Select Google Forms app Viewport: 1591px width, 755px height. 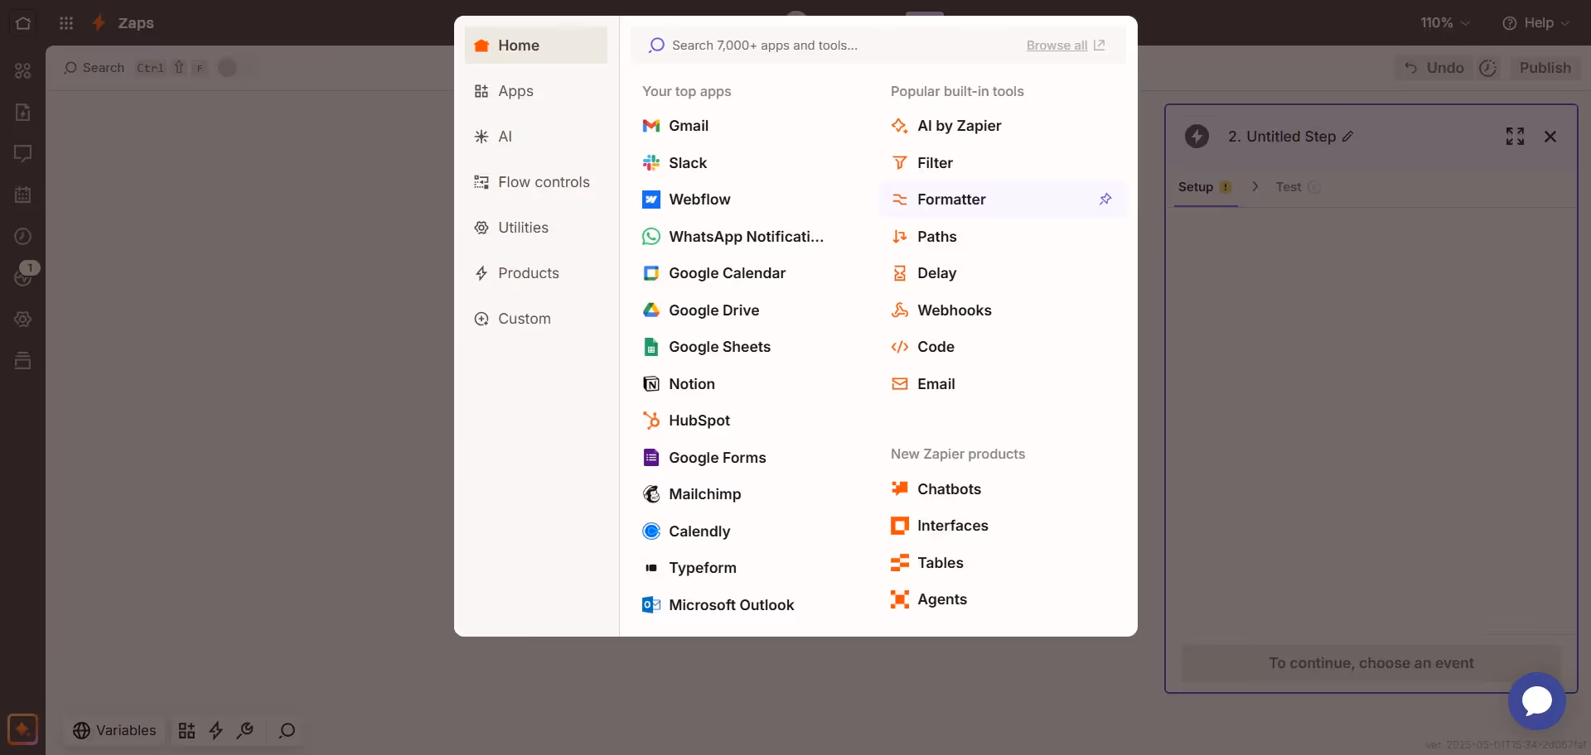tap(704, 458)
